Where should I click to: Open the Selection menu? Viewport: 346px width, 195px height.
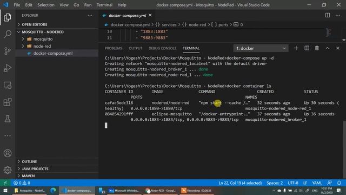[x=46, y=5]
